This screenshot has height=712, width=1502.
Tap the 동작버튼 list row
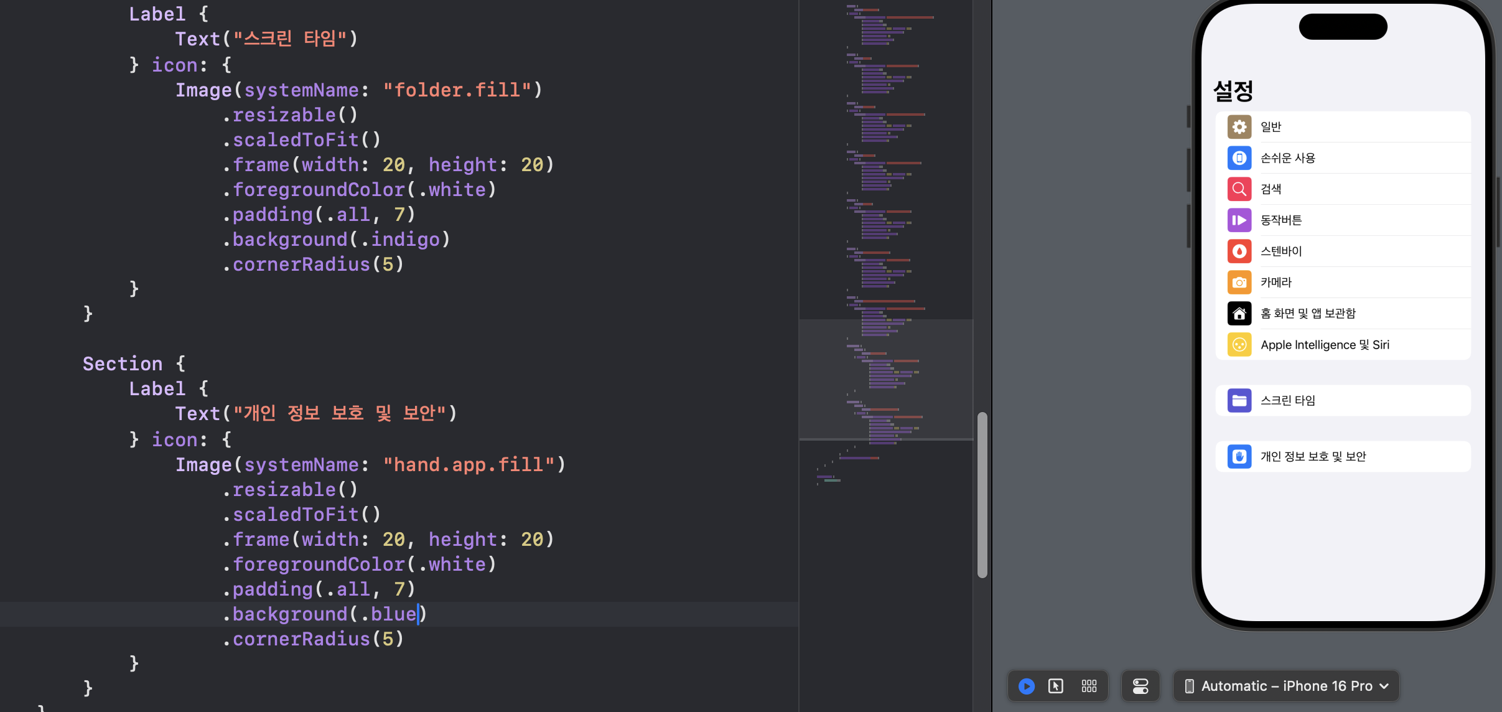1281,220
